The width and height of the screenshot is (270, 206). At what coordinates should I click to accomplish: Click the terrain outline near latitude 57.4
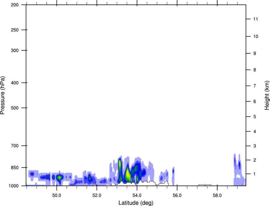point(205,185)
